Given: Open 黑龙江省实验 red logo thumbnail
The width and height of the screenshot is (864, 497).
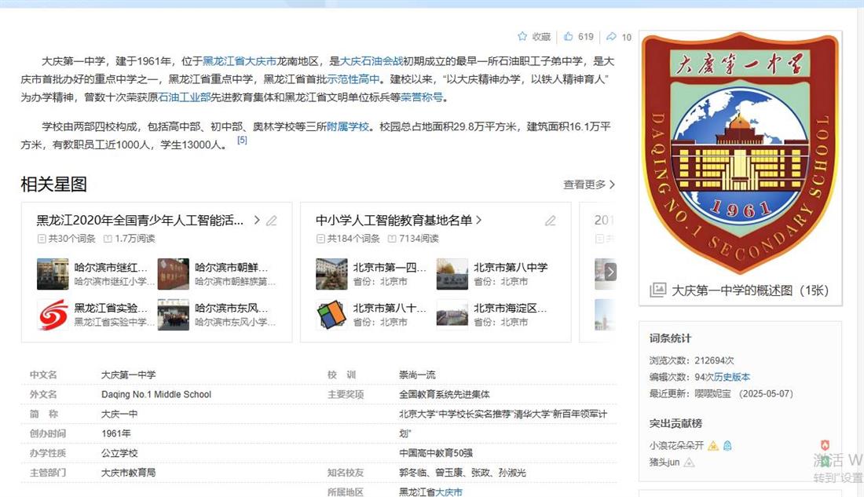Looking at the screenshot, I should click(53, 315).
